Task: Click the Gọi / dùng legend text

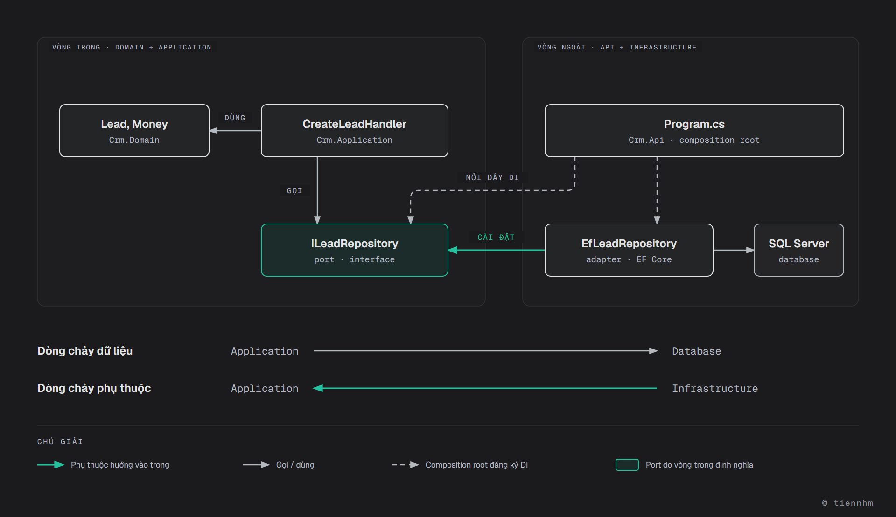Action: pos(295,465)
